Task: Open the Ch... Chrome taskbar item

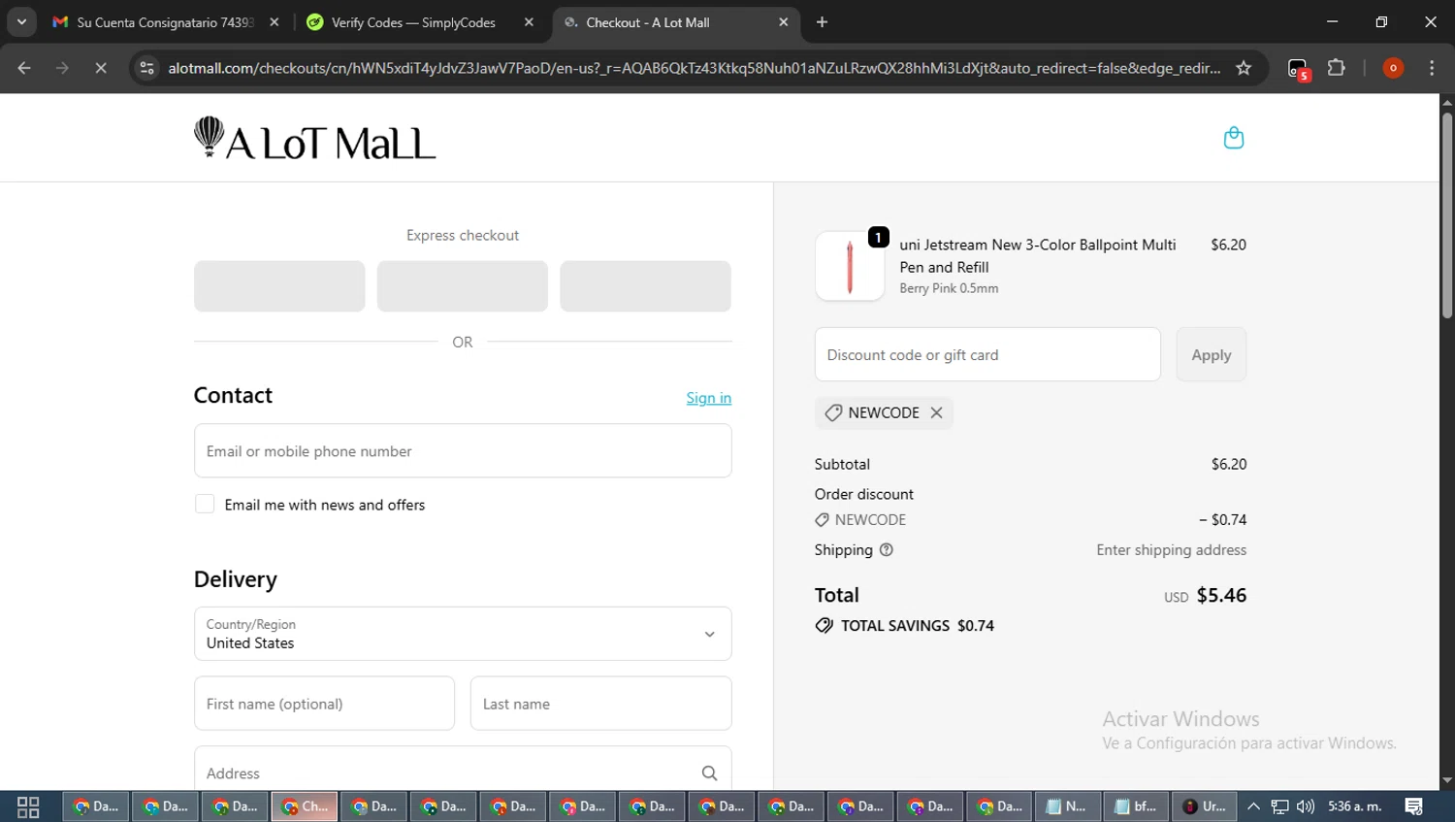Action: (x=305, y=806)
